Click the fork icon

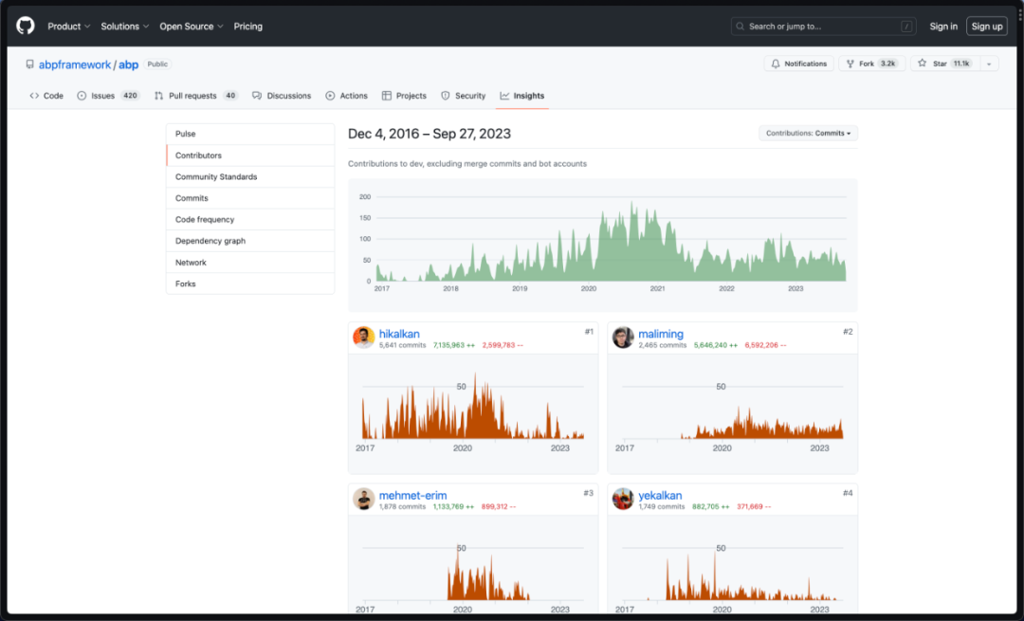pyautogui.click(x=850, y=64)
